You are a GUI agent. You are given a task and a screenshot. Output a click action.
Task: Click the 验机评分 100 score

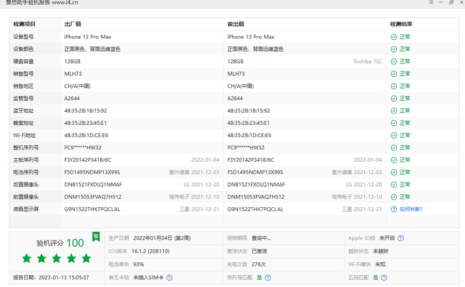pos(60,243)
